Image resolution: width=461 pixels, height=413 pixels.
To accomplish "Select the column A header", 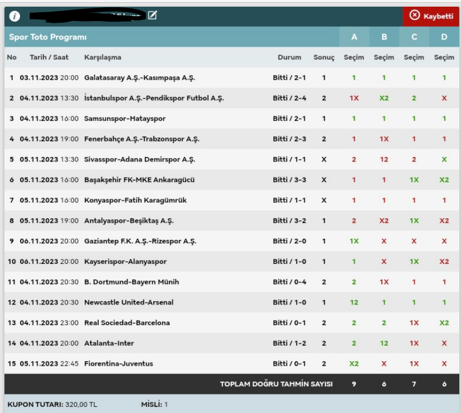I will (x=354, y=37).
